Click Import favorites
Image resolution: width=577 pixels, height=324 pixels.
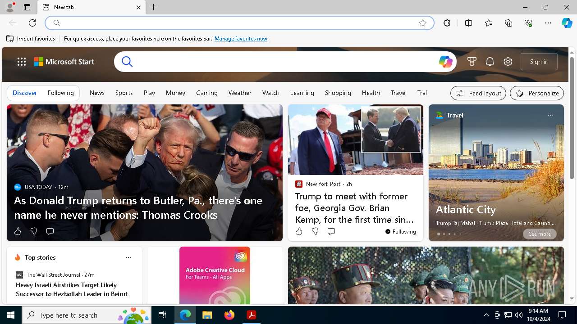tap(31, 39)
